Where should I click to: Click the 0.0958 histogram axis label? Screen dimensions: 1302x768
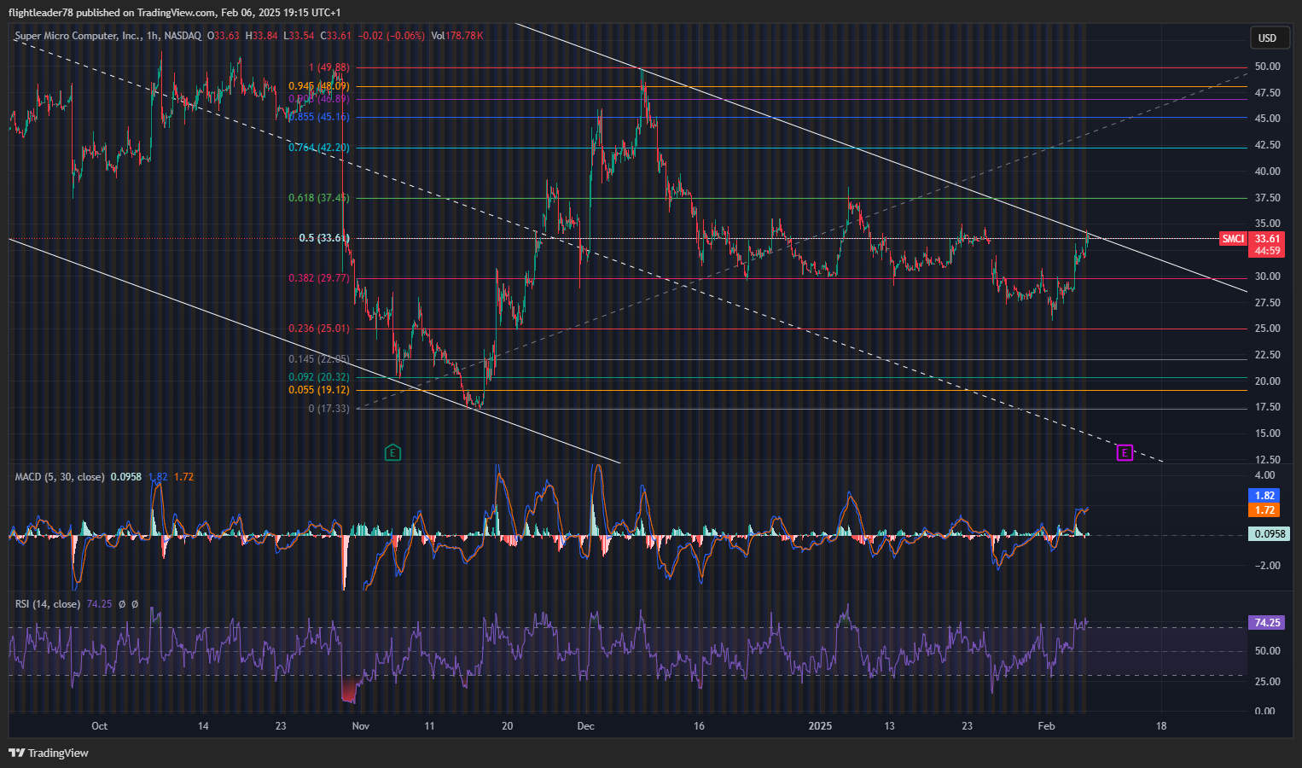1269,534
